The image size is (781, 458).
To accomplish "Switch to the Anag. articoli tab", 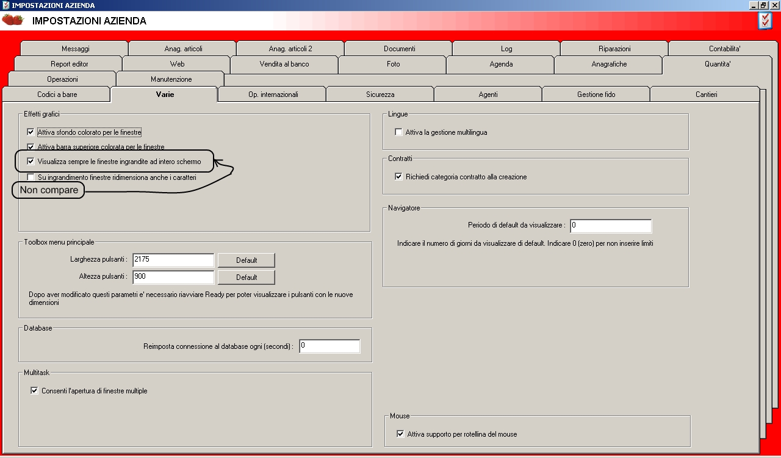I will pyautogui.click(x=182, y=49).
